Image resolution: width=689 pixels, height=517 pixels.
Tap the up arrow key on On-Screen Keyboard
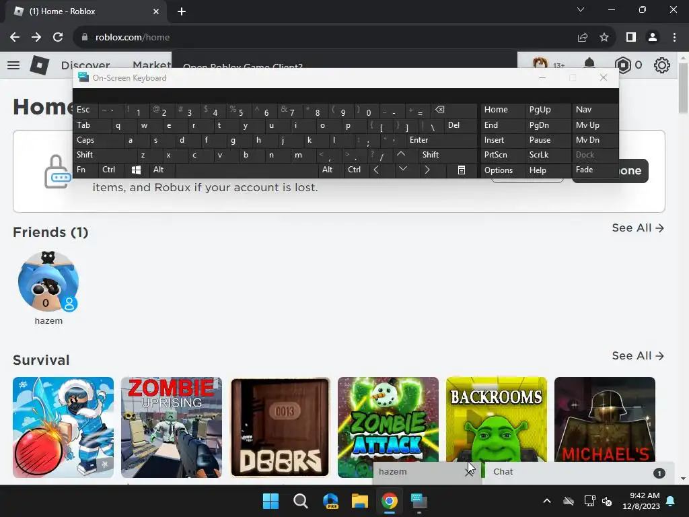coord(401,154)
